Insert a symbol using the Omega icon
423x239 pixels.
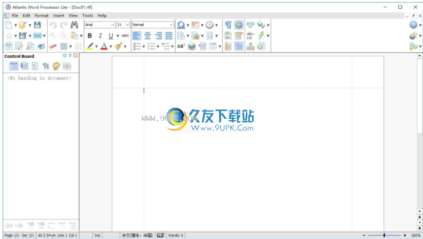(181, 25)
